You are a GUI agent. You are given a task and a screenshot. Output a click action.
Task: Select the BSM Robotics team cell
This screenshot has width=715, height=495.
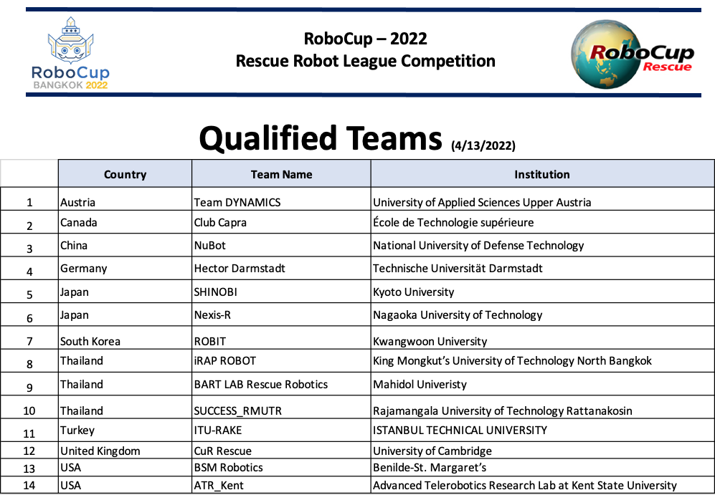(281, 468)
